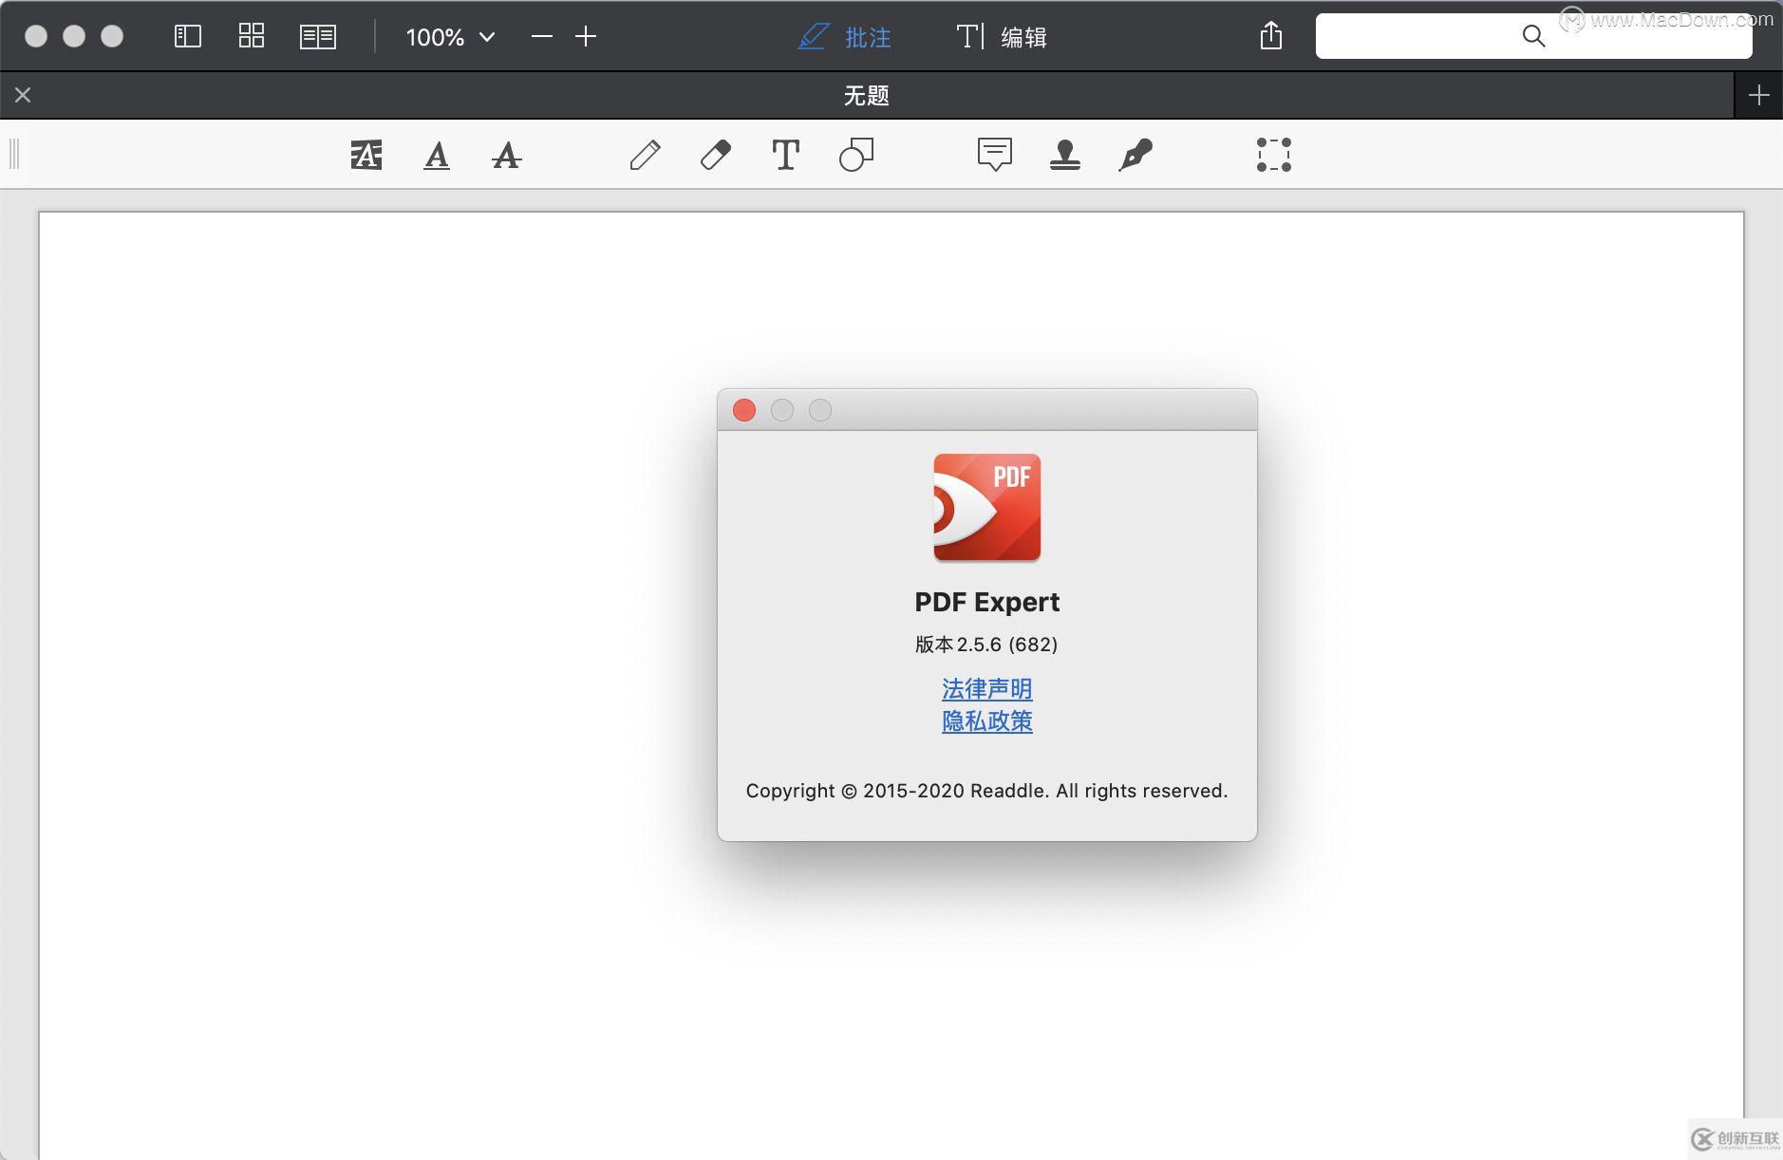Grab the annotation toolbar drag handle
Screen dimensions: 1783x1160
(x=14, y=154)
